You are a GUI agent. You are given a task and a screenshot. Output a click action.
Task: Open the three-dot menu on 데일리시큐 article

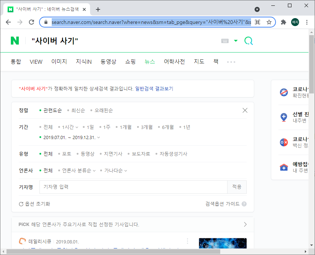(187, 241)
